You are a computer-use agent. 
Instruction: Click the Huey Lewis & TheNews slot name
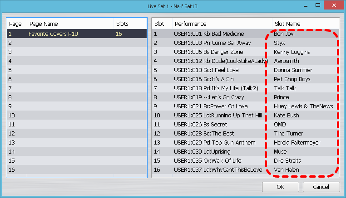point(303,106)
